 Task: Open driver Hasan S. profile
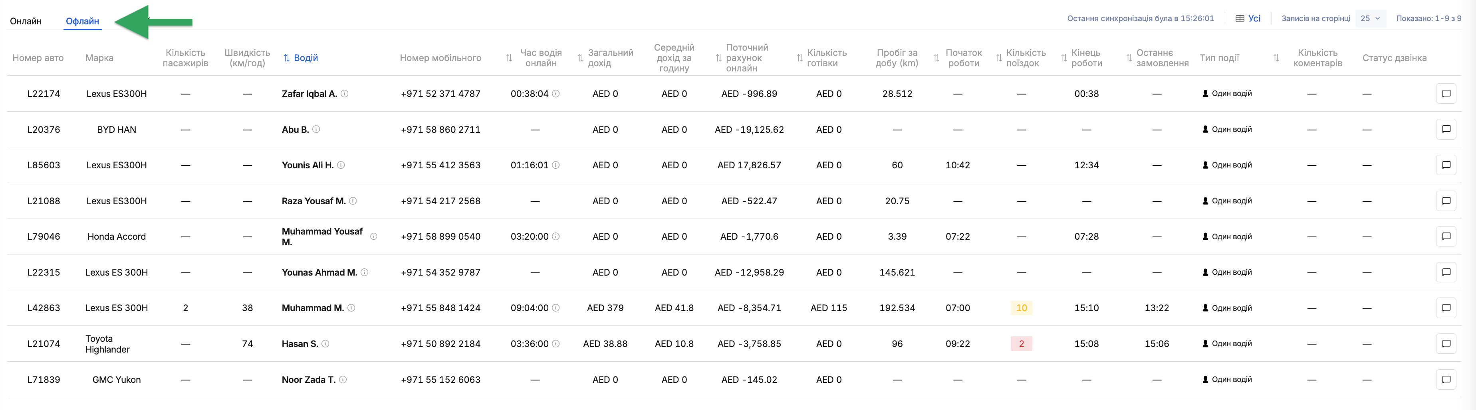click(300, 343)
